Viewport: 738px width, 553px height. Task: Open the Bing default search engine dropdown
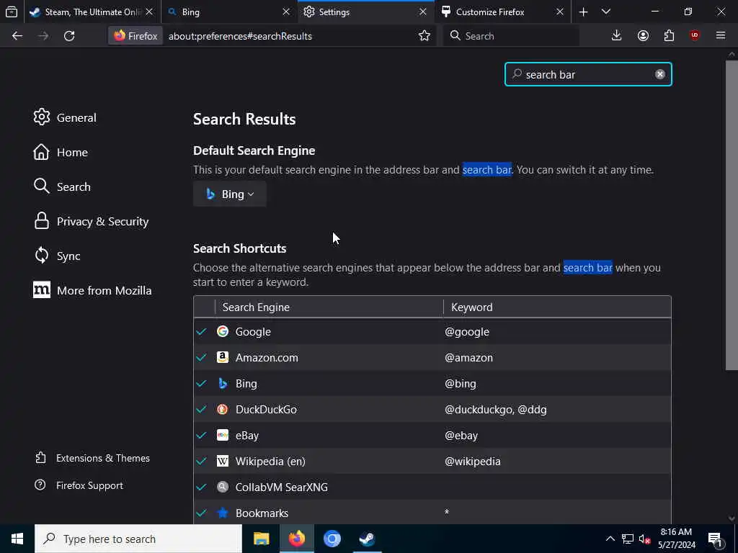click(230, 194)
